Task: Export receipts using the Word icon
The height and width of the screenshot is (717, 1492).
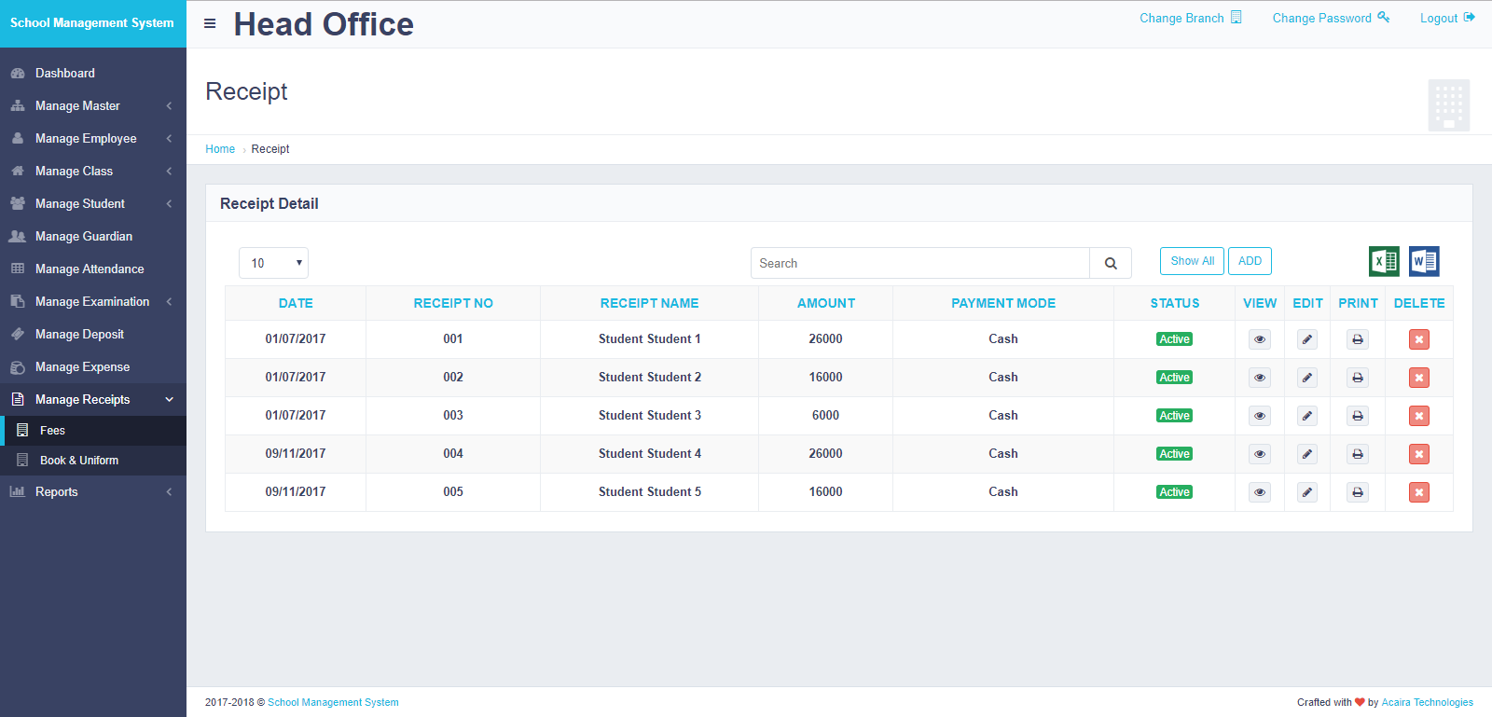Action: coord(1424,262)
